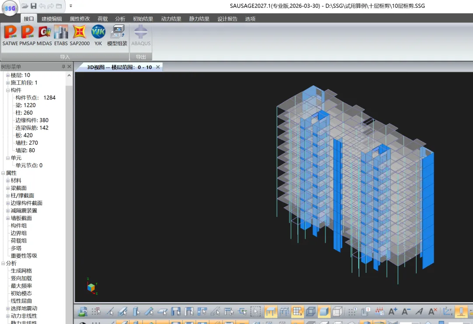The height and width of the screenshot is (324, 473).
Task: Toggle the highlighted solid cube shading button
Action: pos(324,312)
